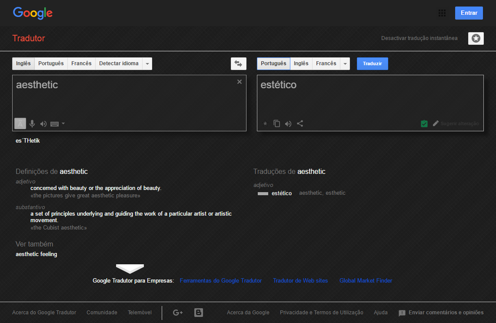Select Inglês as target language

point(301,63)
